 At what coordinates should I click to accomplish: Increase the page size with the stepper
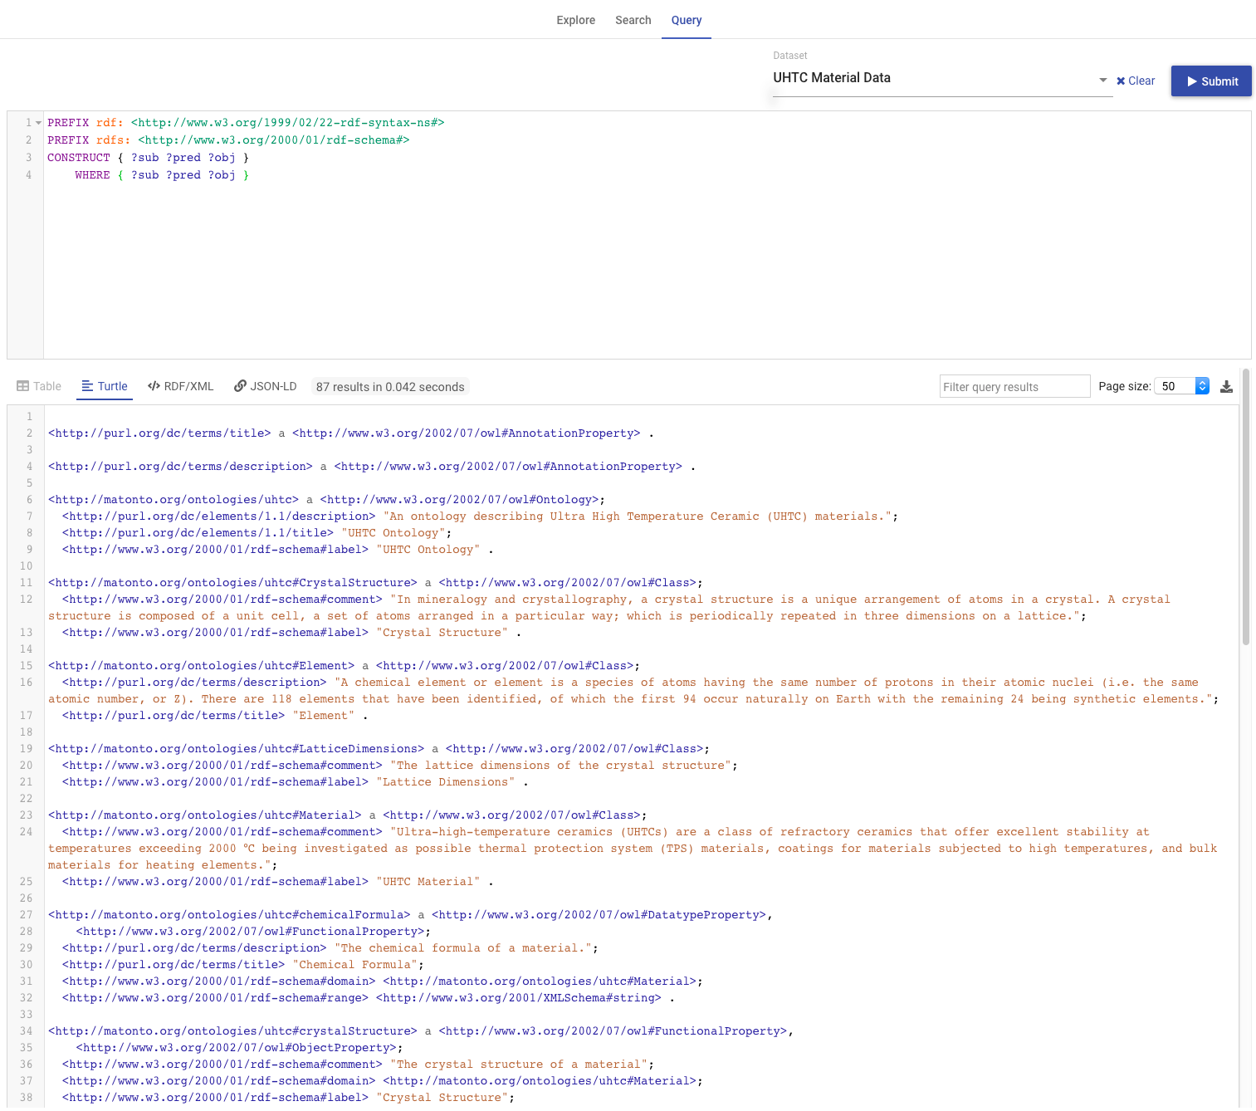click(1202, 382)
